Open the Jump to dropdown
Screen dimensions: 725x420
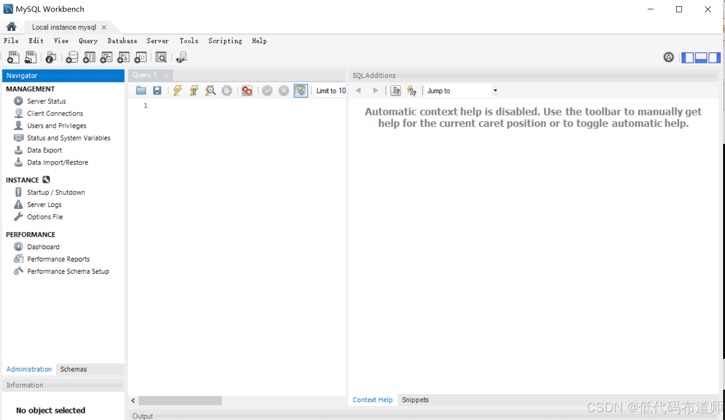pos(462,91)
